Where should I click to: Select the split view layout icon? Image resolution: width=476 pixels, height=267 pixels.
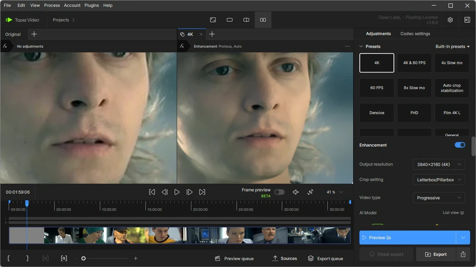[246, 20]
